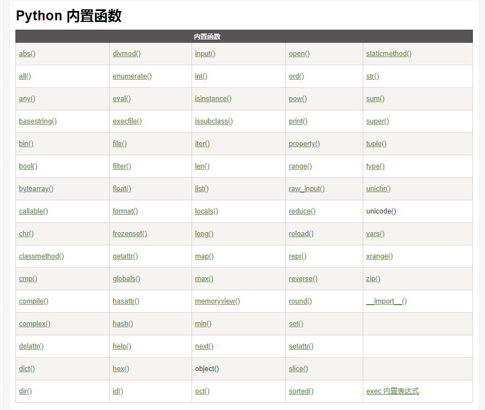Open the sum() link
The image size is (485, 410).
pos(375,99)
